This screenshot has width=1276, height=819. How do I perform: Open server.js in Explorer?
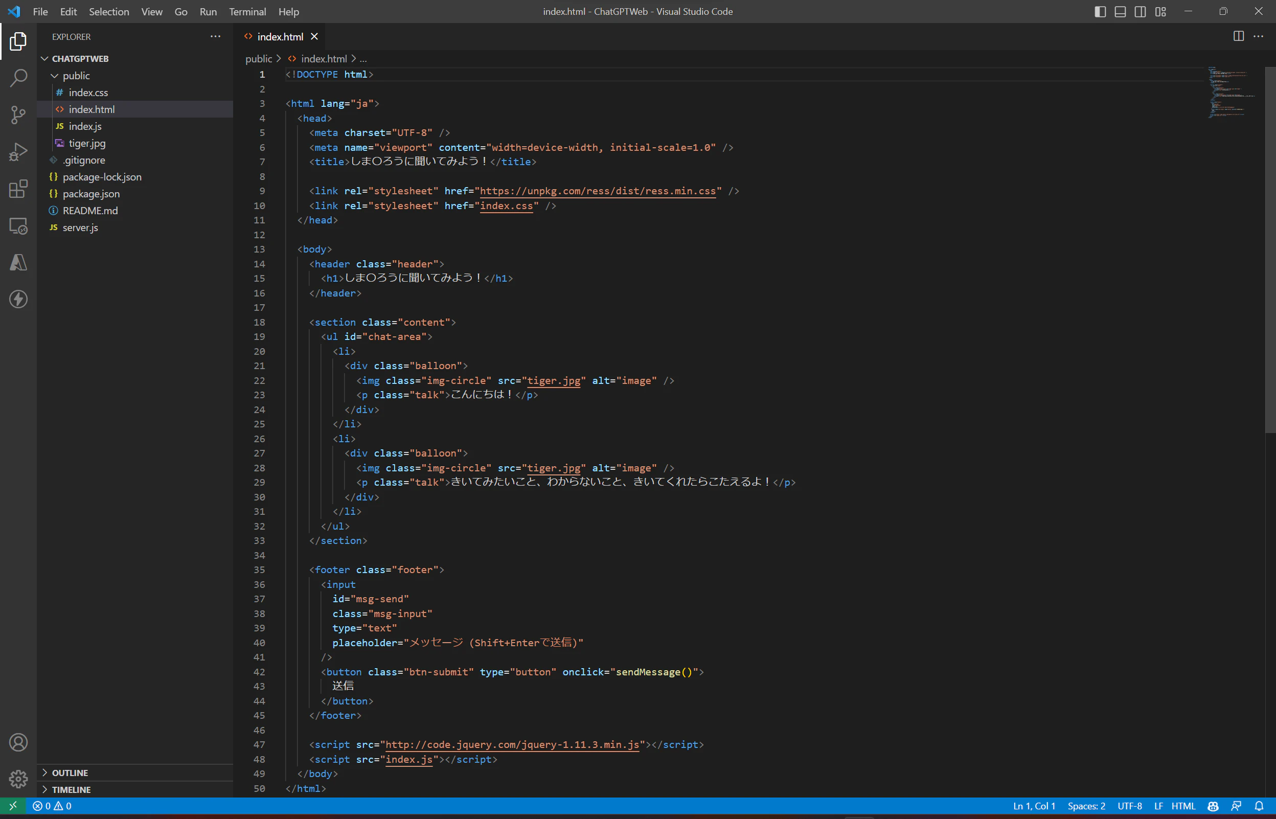pyautogui.click(x=135, y=227)
